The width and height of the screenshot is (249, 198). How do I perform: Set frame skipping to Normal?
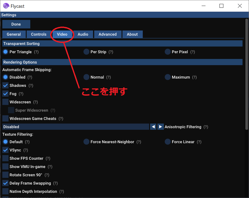coord(86,77)
